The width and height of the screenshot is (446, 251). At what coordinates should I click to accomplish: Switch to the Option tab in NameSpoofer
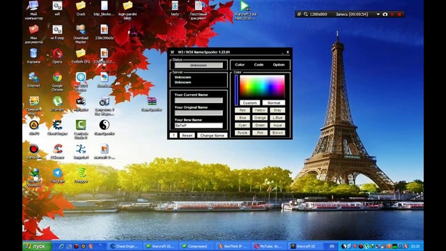pyautogui.click(x=279, y=65)
